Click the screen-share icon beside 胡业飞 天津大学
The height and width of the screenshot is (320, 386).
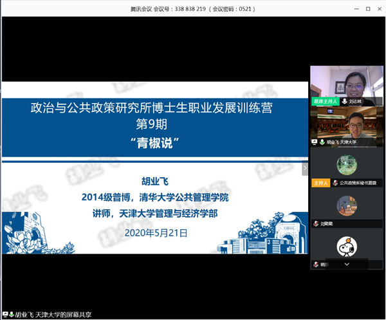click(x=315, y=142)
